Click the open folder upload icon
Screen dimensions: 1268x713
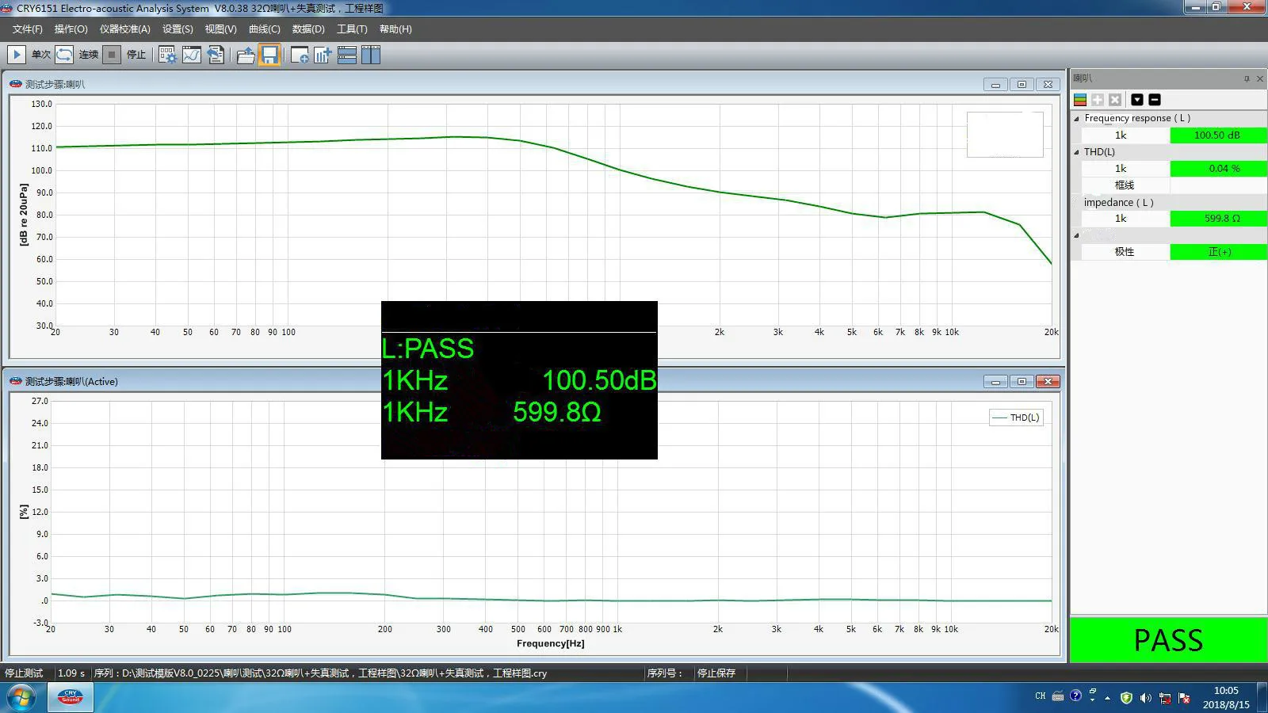[246, 55]
